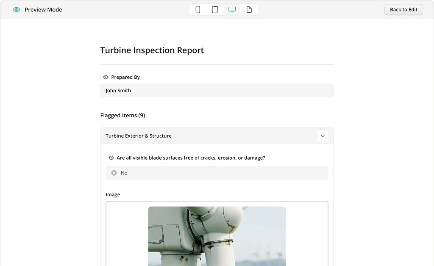Image resolution: width=434 pixels, height=266 pixels.
Task: Click the John Smith field
Action: [x=217, y=91]
